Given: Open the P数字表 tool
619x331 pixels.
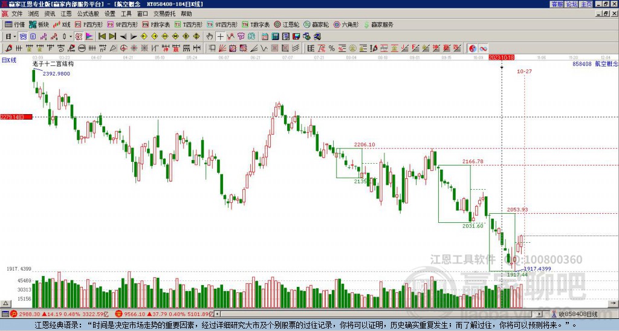Looking at the screenshot, I should 156,24.
